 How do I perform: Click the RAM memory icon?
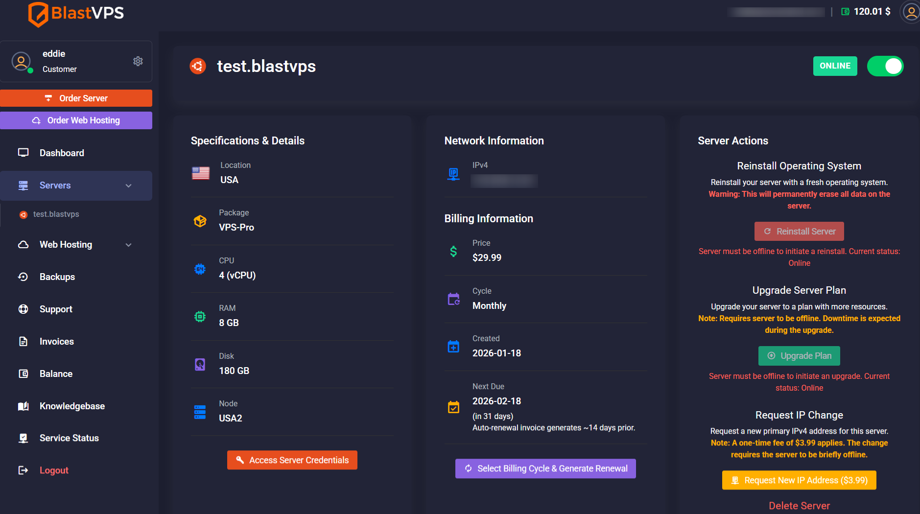click(x=200, y=317)
